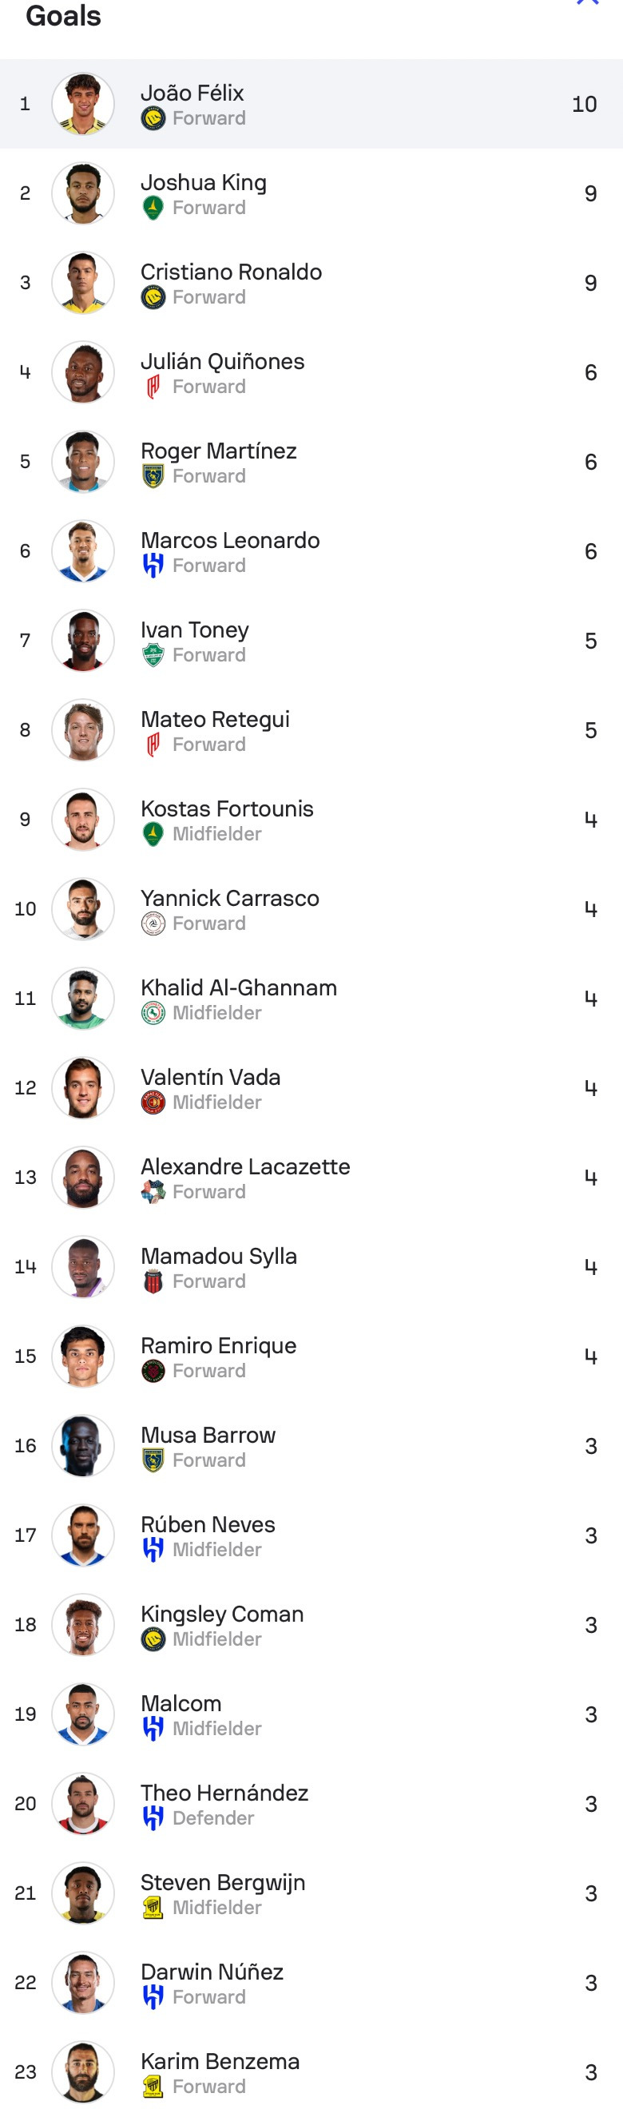Open Kostas Fortounis player name link
Viewport: 623px width, 2125px height.
click(227, 808)
